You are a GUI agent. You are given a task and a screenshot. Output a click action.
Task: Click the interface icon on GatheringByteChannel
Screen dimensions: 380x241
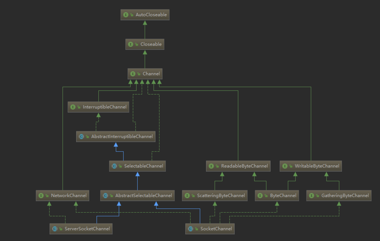tap(312, 196)
